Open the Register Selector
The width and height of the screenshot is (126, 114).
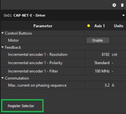coord(22,106)
